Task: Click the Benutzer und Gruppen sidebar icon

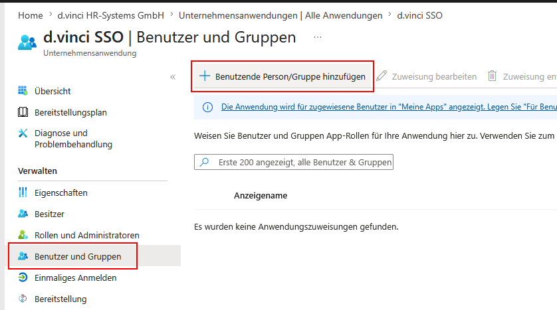Action: (x=23, y=256)
